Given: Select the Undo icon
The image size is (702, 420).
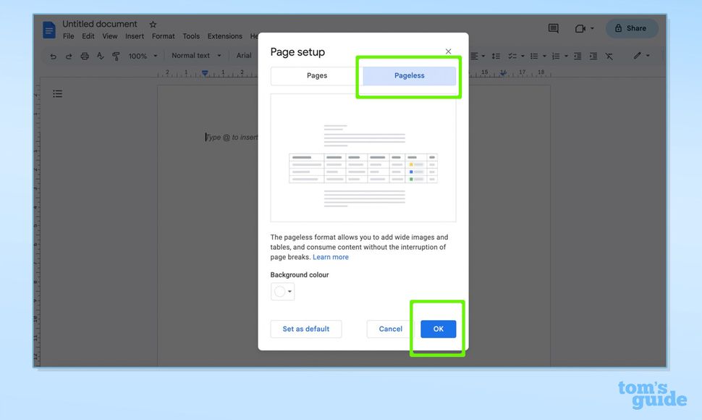Looking at the screenshot, I should (52, 56).
